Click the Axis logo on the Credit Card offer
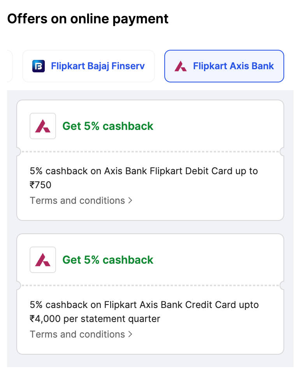This screenshot has width=299, height=371. [43, 260]
